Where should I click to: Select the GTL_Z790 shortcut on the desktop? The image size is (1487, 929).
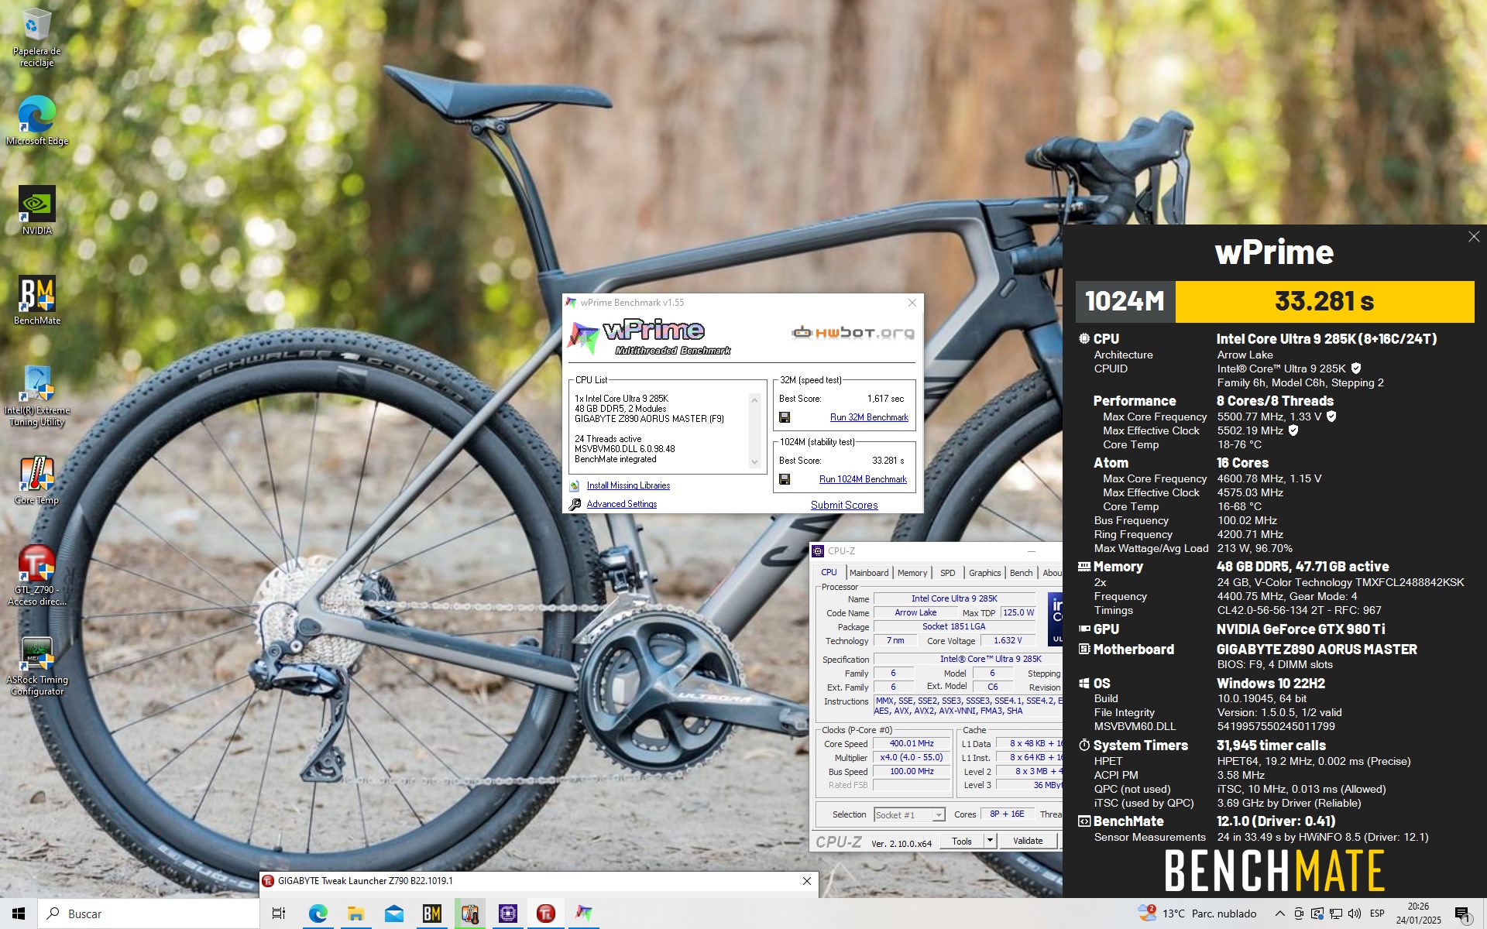click(x=36, y=575)
